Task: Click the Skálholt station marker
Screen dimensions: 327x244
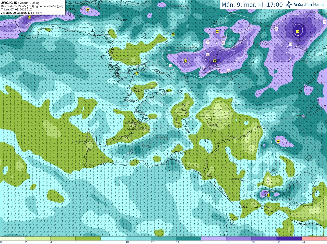Action: click(x=217, y=127)
